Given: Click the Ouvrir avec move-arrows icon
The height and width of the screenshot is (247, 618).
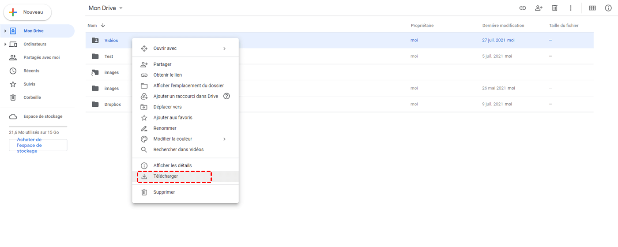Looking at the screenshot, I should 144,49.
